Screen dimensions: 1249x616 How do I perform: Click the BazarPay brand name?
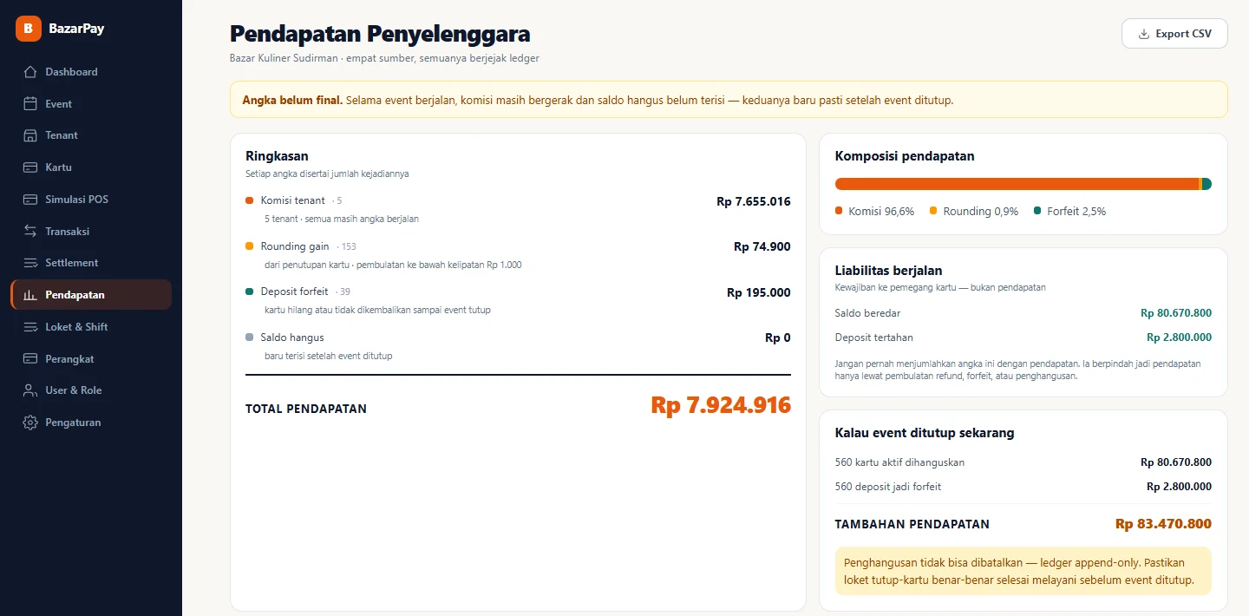(x=76, y=29)
